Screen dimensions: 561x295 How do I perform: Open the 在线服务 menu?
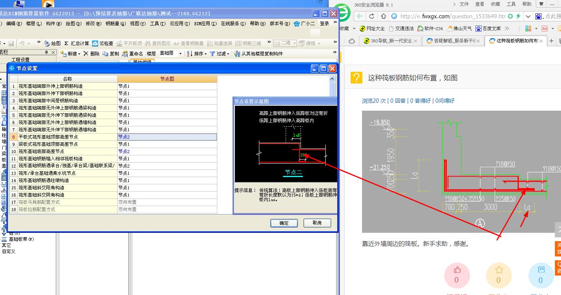tap(233, 24)
